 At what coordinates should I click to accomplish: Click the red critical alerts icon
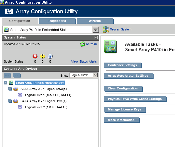point(35,56)
